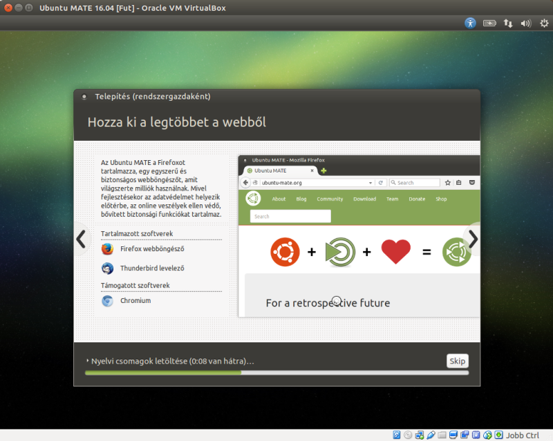
Task: Click the 'Támogatott szoftverek' heading
Action: [x=135, y=286]
